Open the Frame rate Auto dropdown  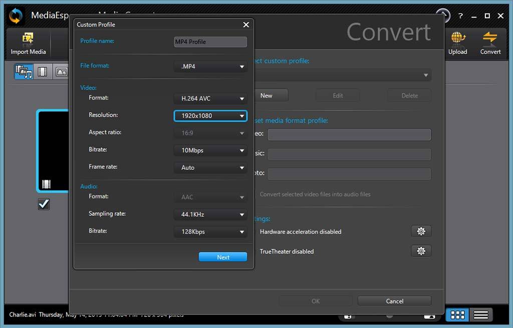coord(210,168)
